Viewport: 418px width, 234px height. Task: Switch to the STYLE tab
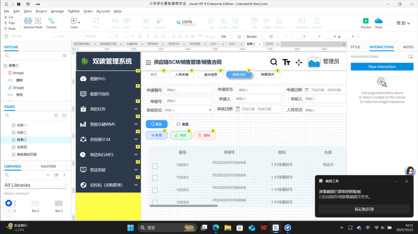(355, 47)
